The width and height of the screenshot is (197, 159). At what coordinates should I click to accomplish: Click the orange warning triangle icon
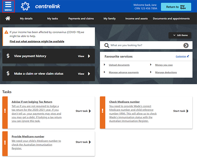6,32
